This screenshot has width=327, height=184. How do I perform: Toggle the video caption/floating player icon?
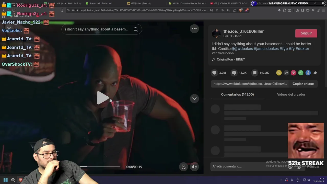183,167
